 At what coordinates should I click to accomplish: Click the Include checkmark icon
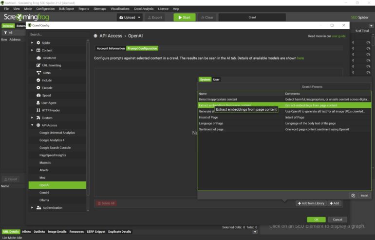(38, 80)
